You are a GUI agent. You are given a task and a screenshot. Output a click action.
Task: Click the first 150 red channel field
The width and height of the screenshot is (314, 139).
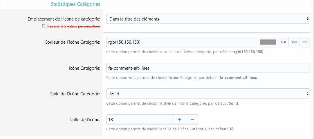tap(283, 42)
